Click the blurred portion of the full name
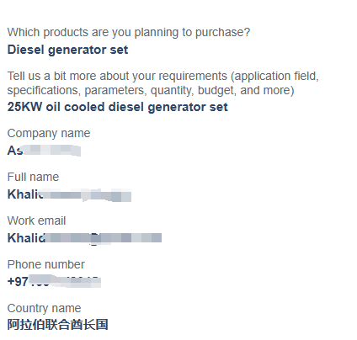 tap(87, 194)
